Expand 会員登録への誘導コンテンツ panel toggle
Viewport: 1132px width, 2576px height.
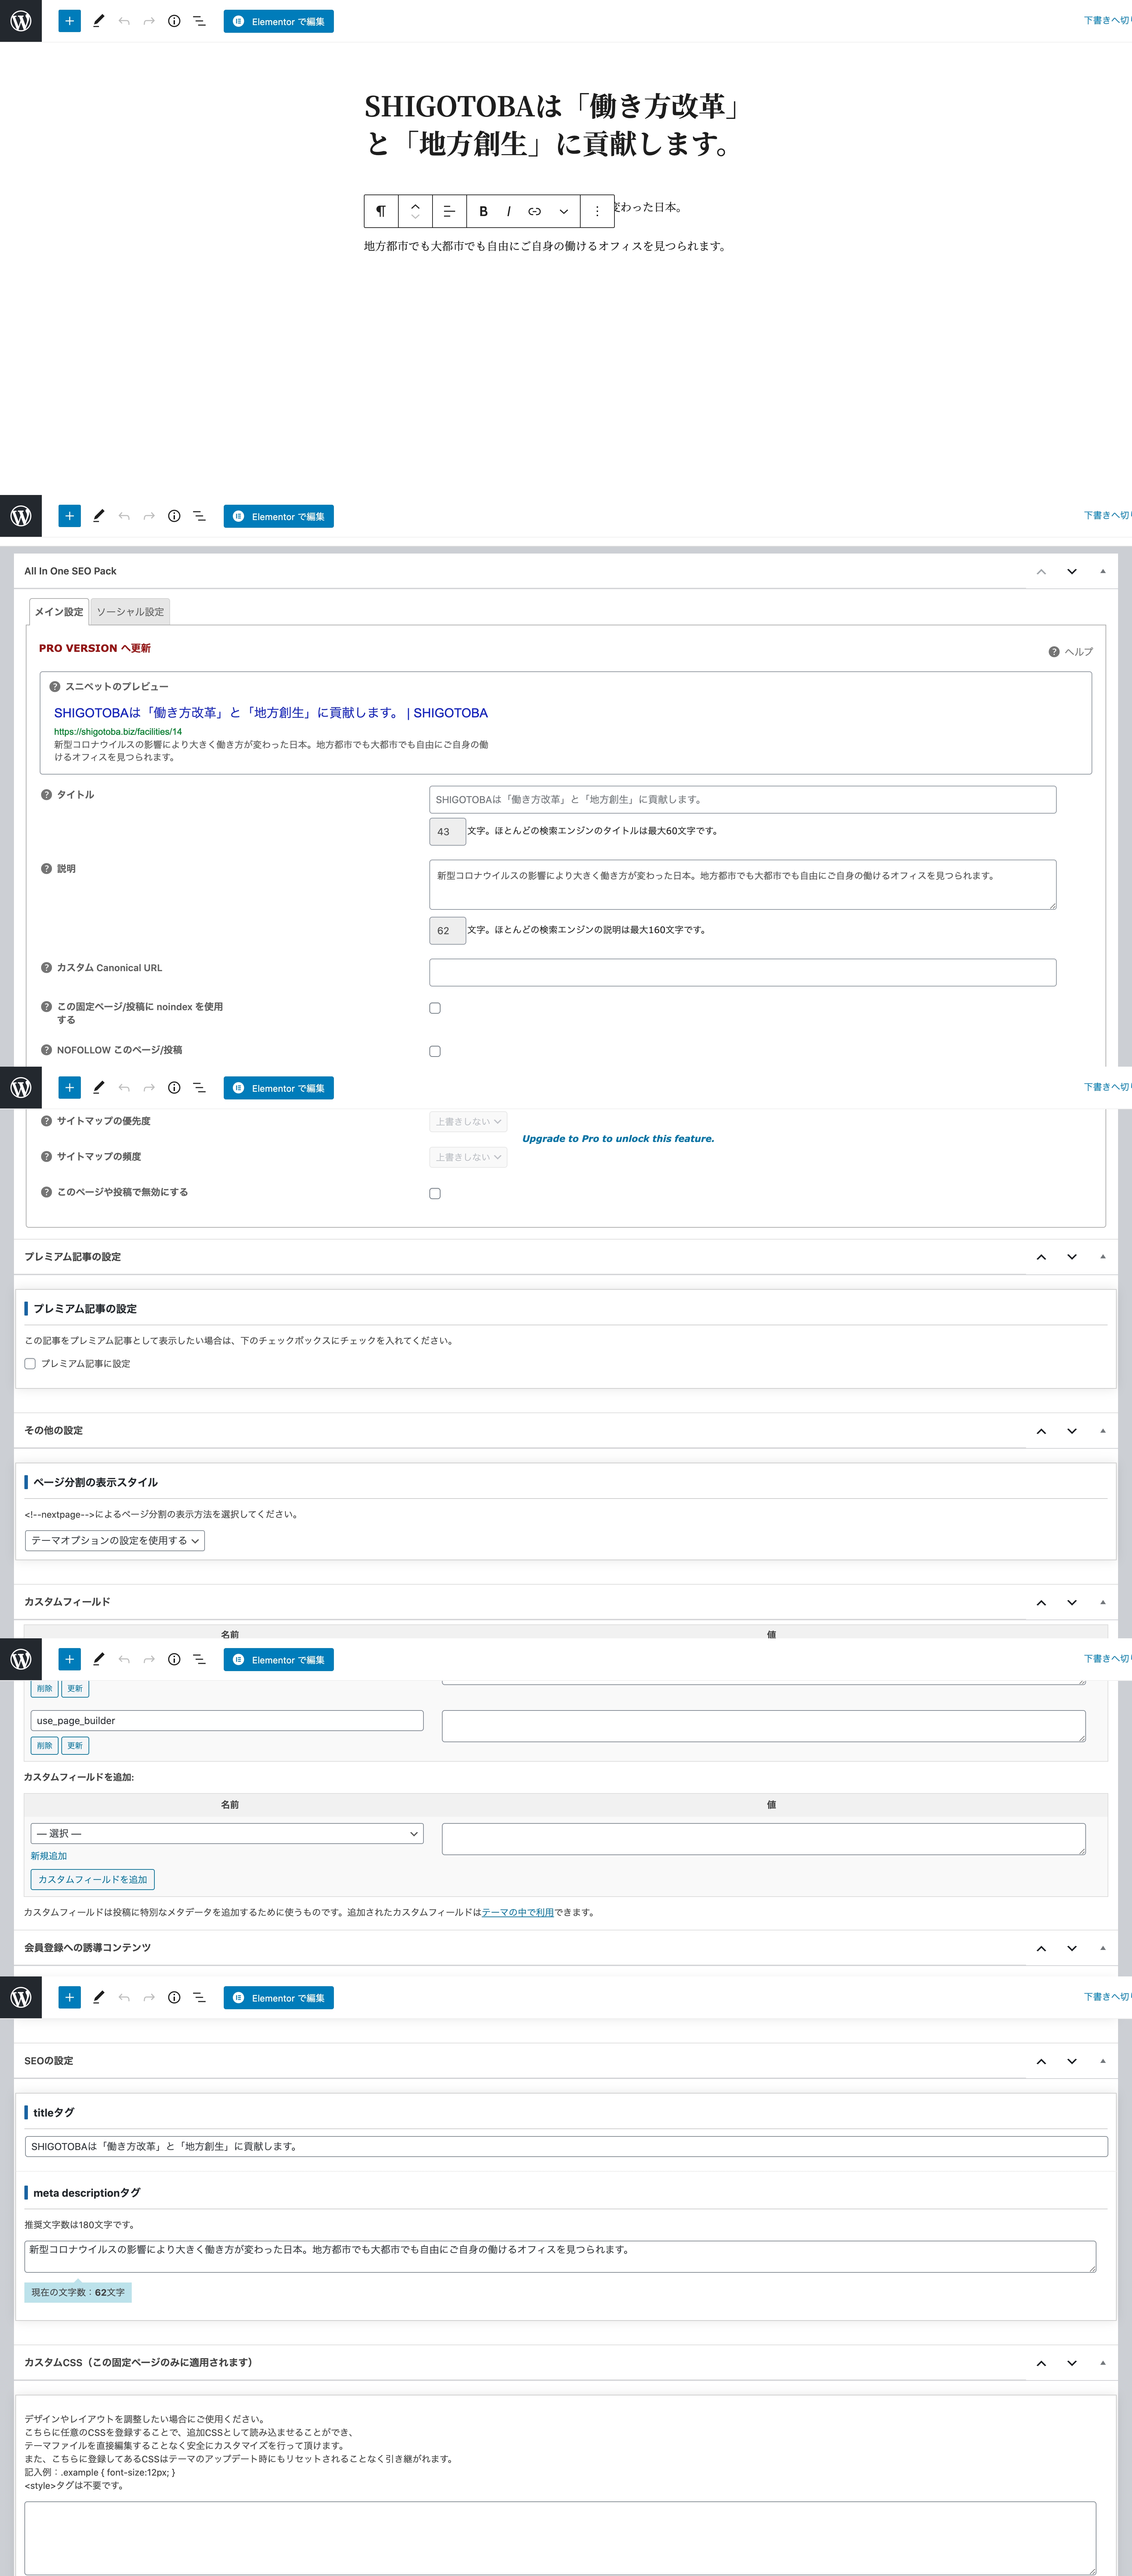pos(1103,1948)
